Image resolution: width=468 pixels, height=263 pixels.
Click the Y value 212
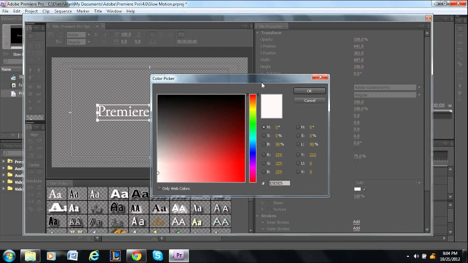(x=313, y=155)
